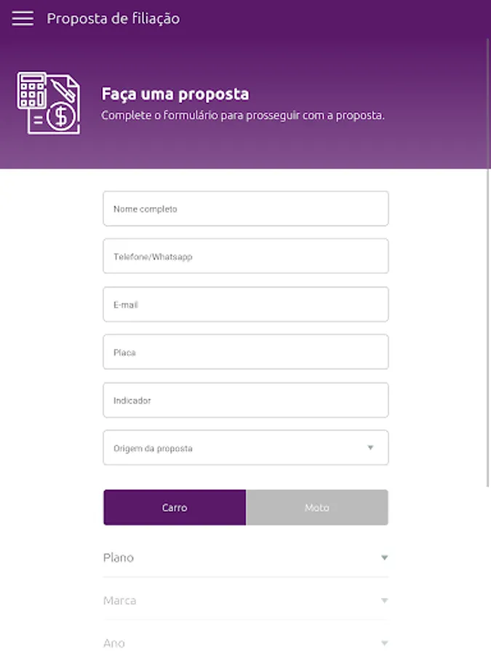Click the Nome completo input field

[x=245, y=209]
